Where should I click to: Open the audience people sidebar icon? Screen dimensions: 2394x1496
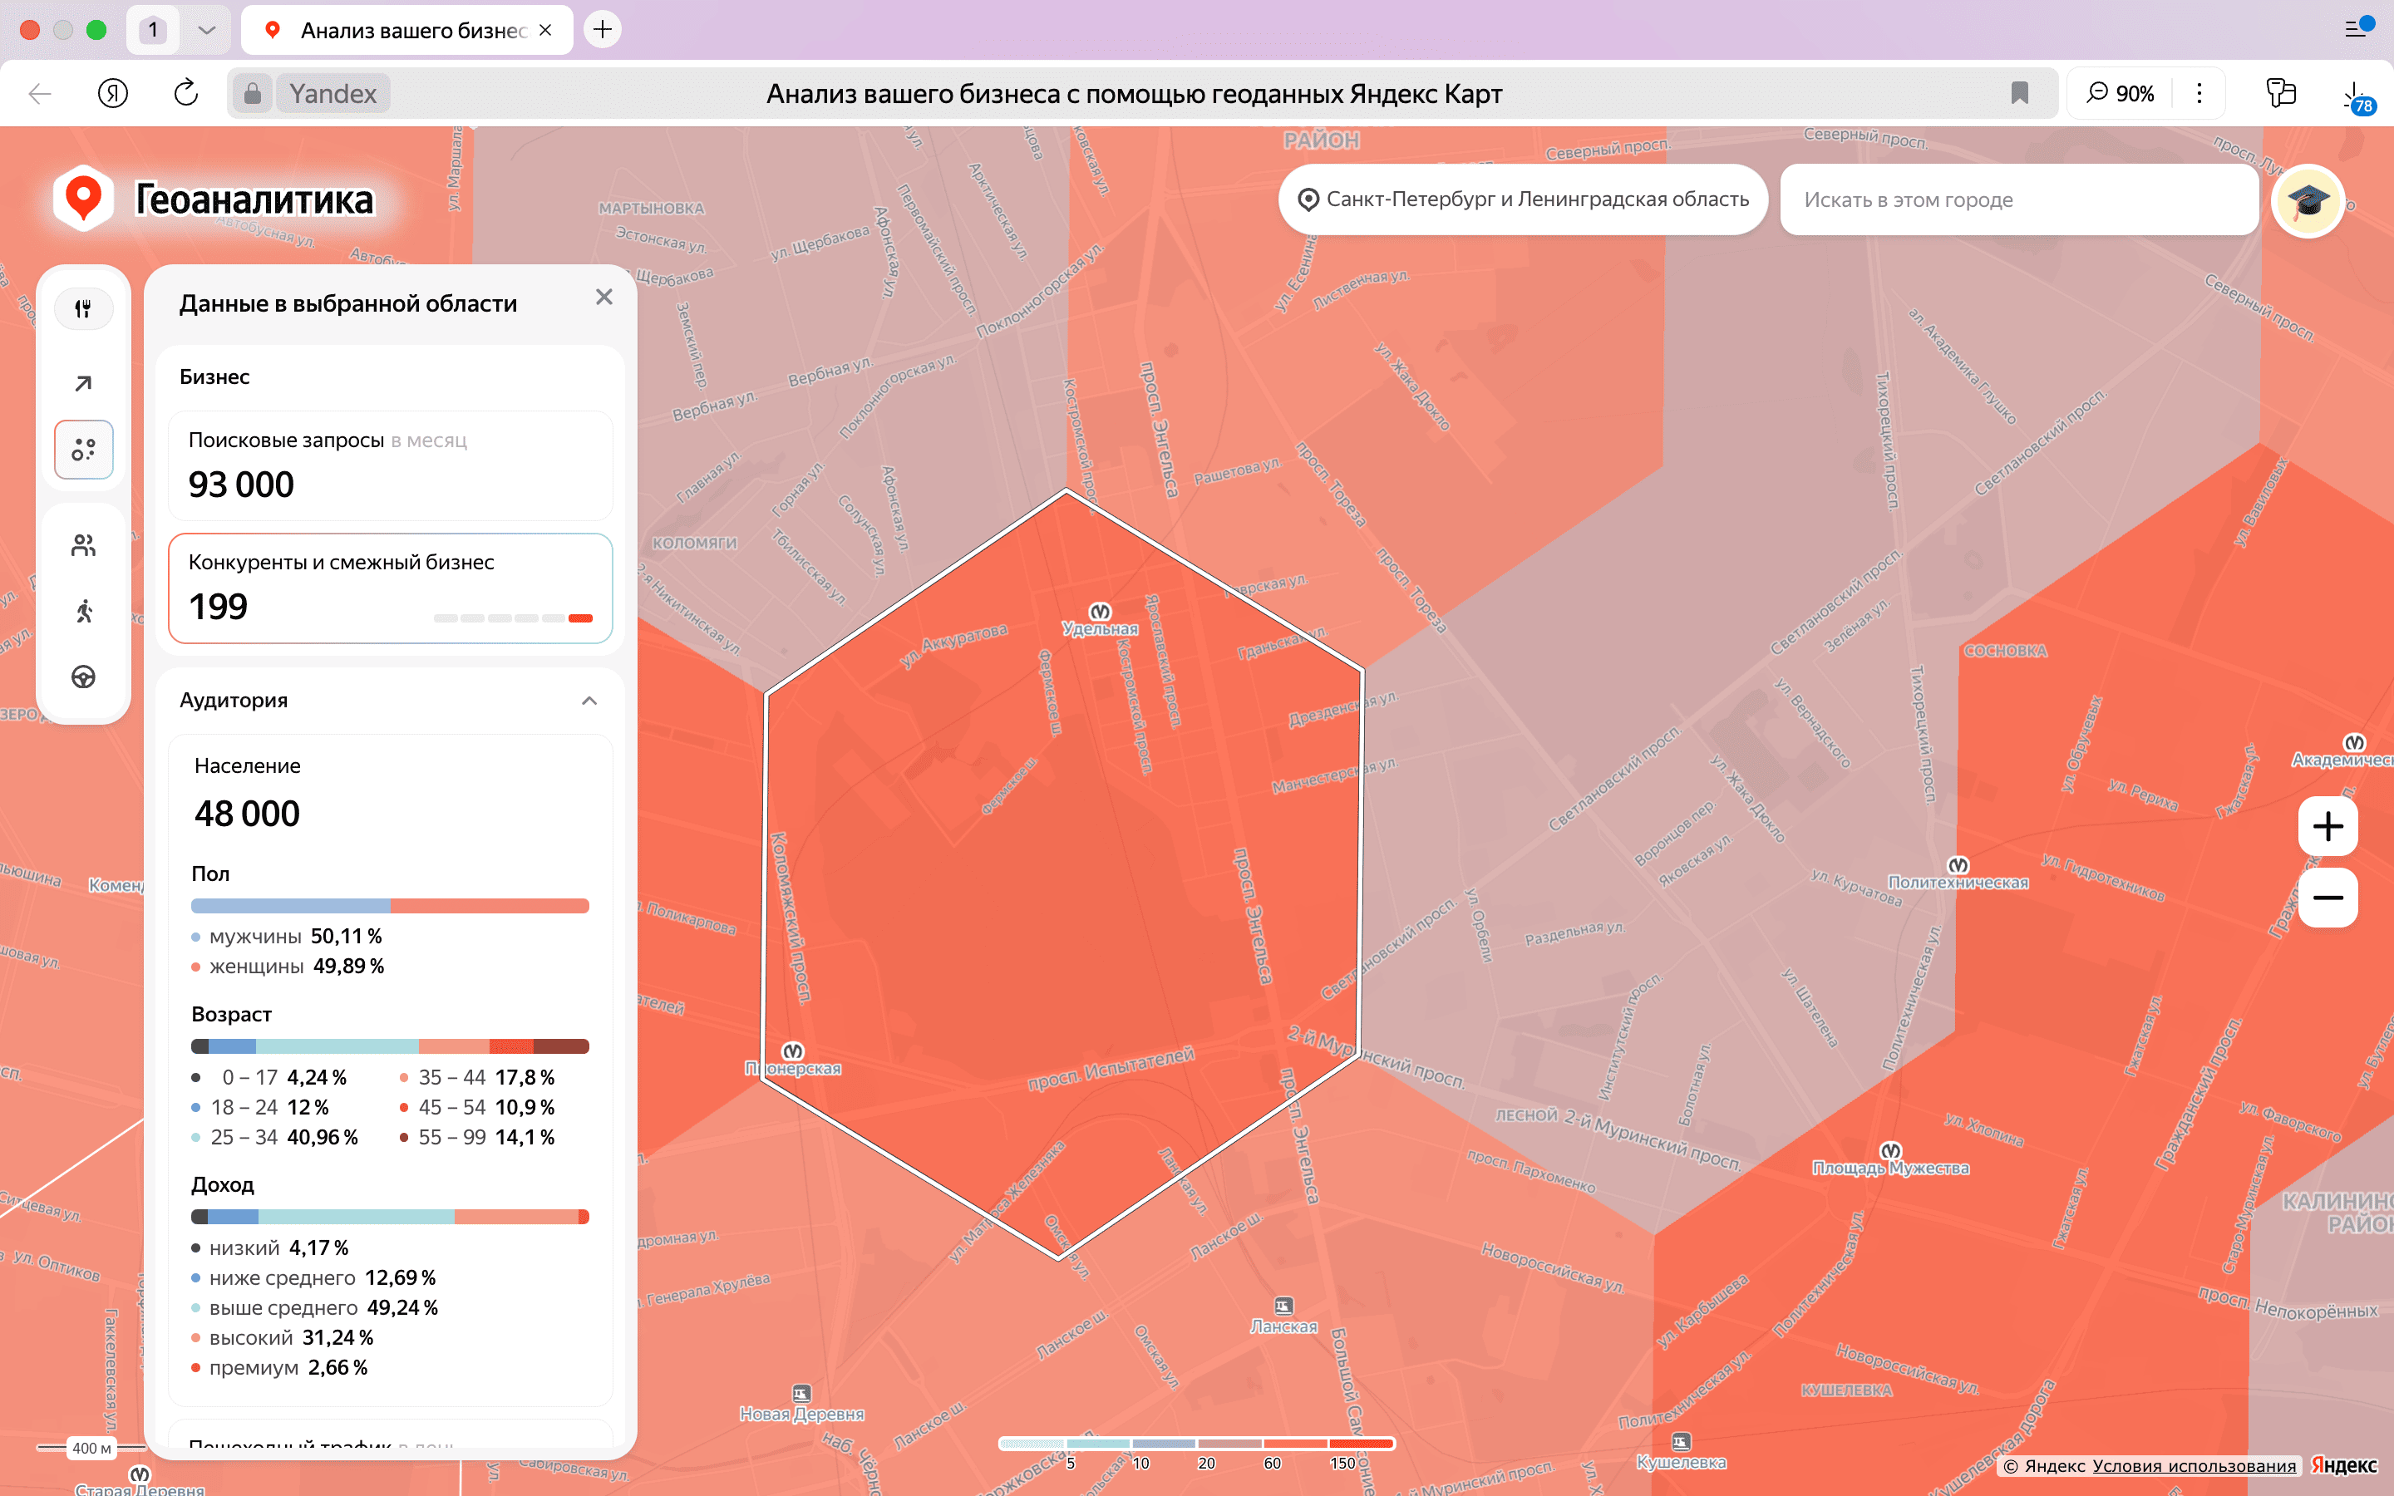tap(83, 545)
